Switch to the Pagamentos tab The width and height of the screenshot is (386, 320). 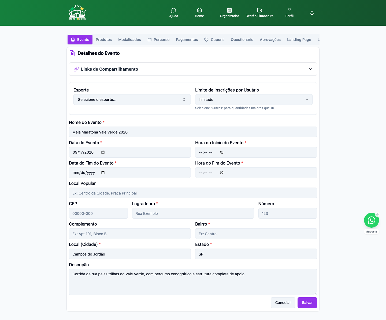point(187,40)
